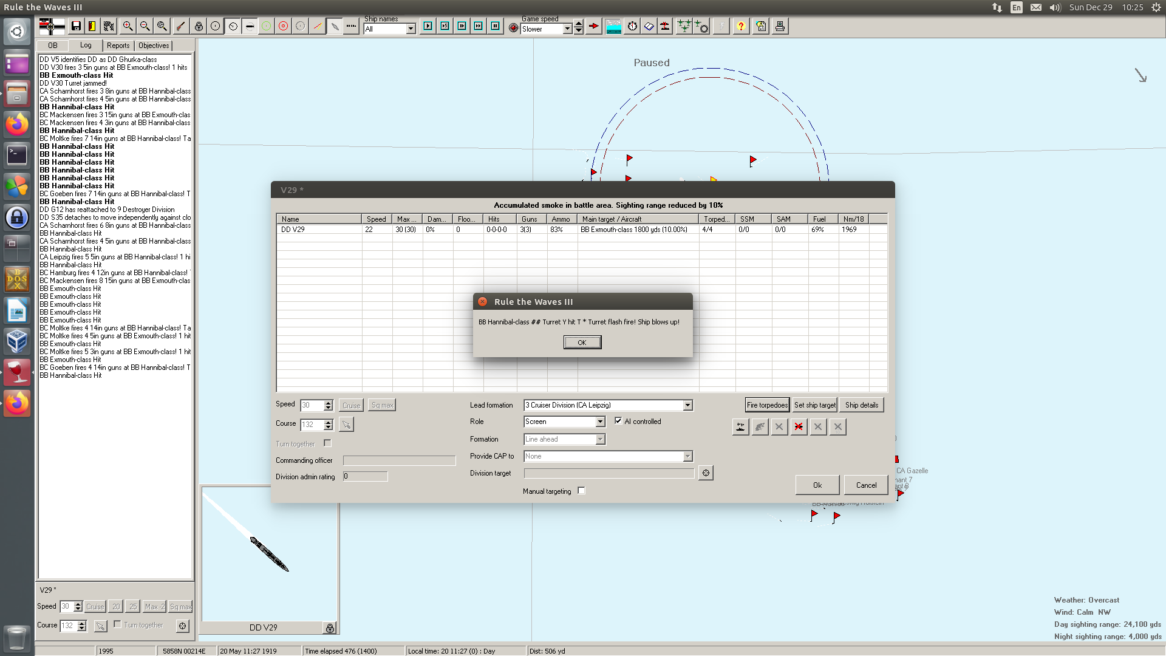Click the notes document toolbar icon

(761, 26)
